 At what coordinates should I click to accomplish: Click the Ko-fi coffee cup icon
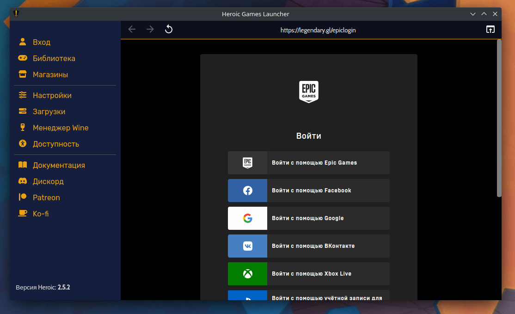(23, 214)
